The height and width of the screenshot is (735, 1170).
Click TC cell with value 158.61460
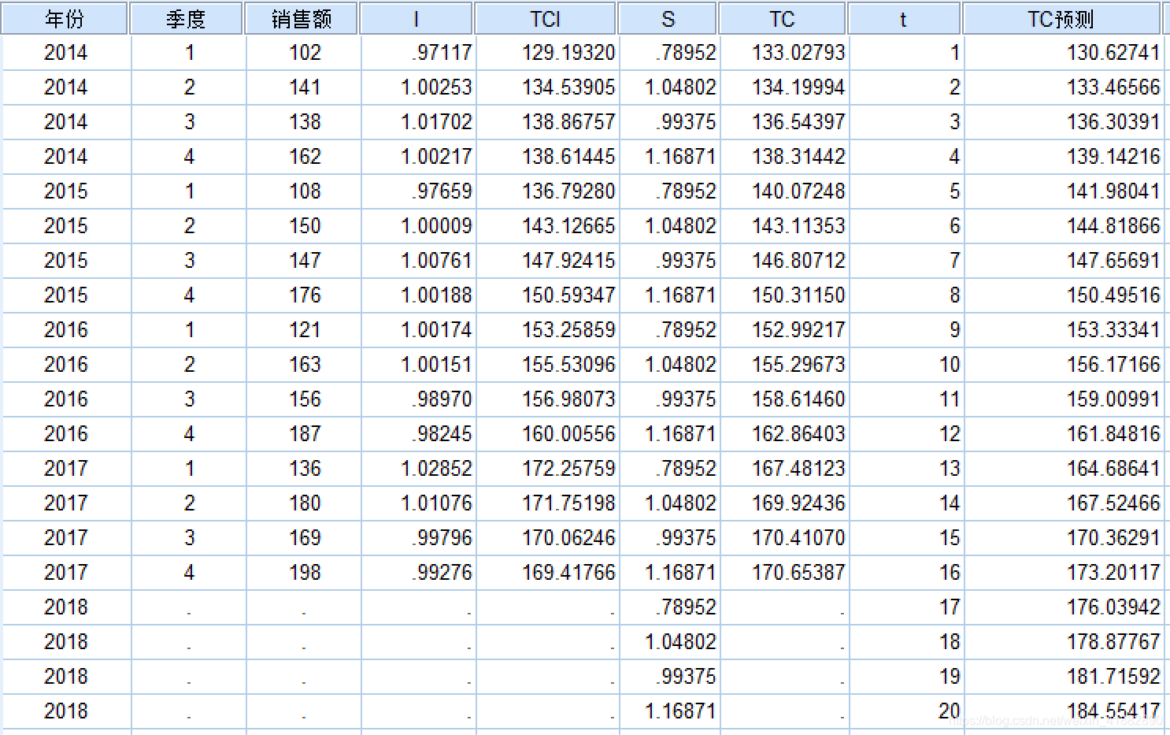(784, 399)
